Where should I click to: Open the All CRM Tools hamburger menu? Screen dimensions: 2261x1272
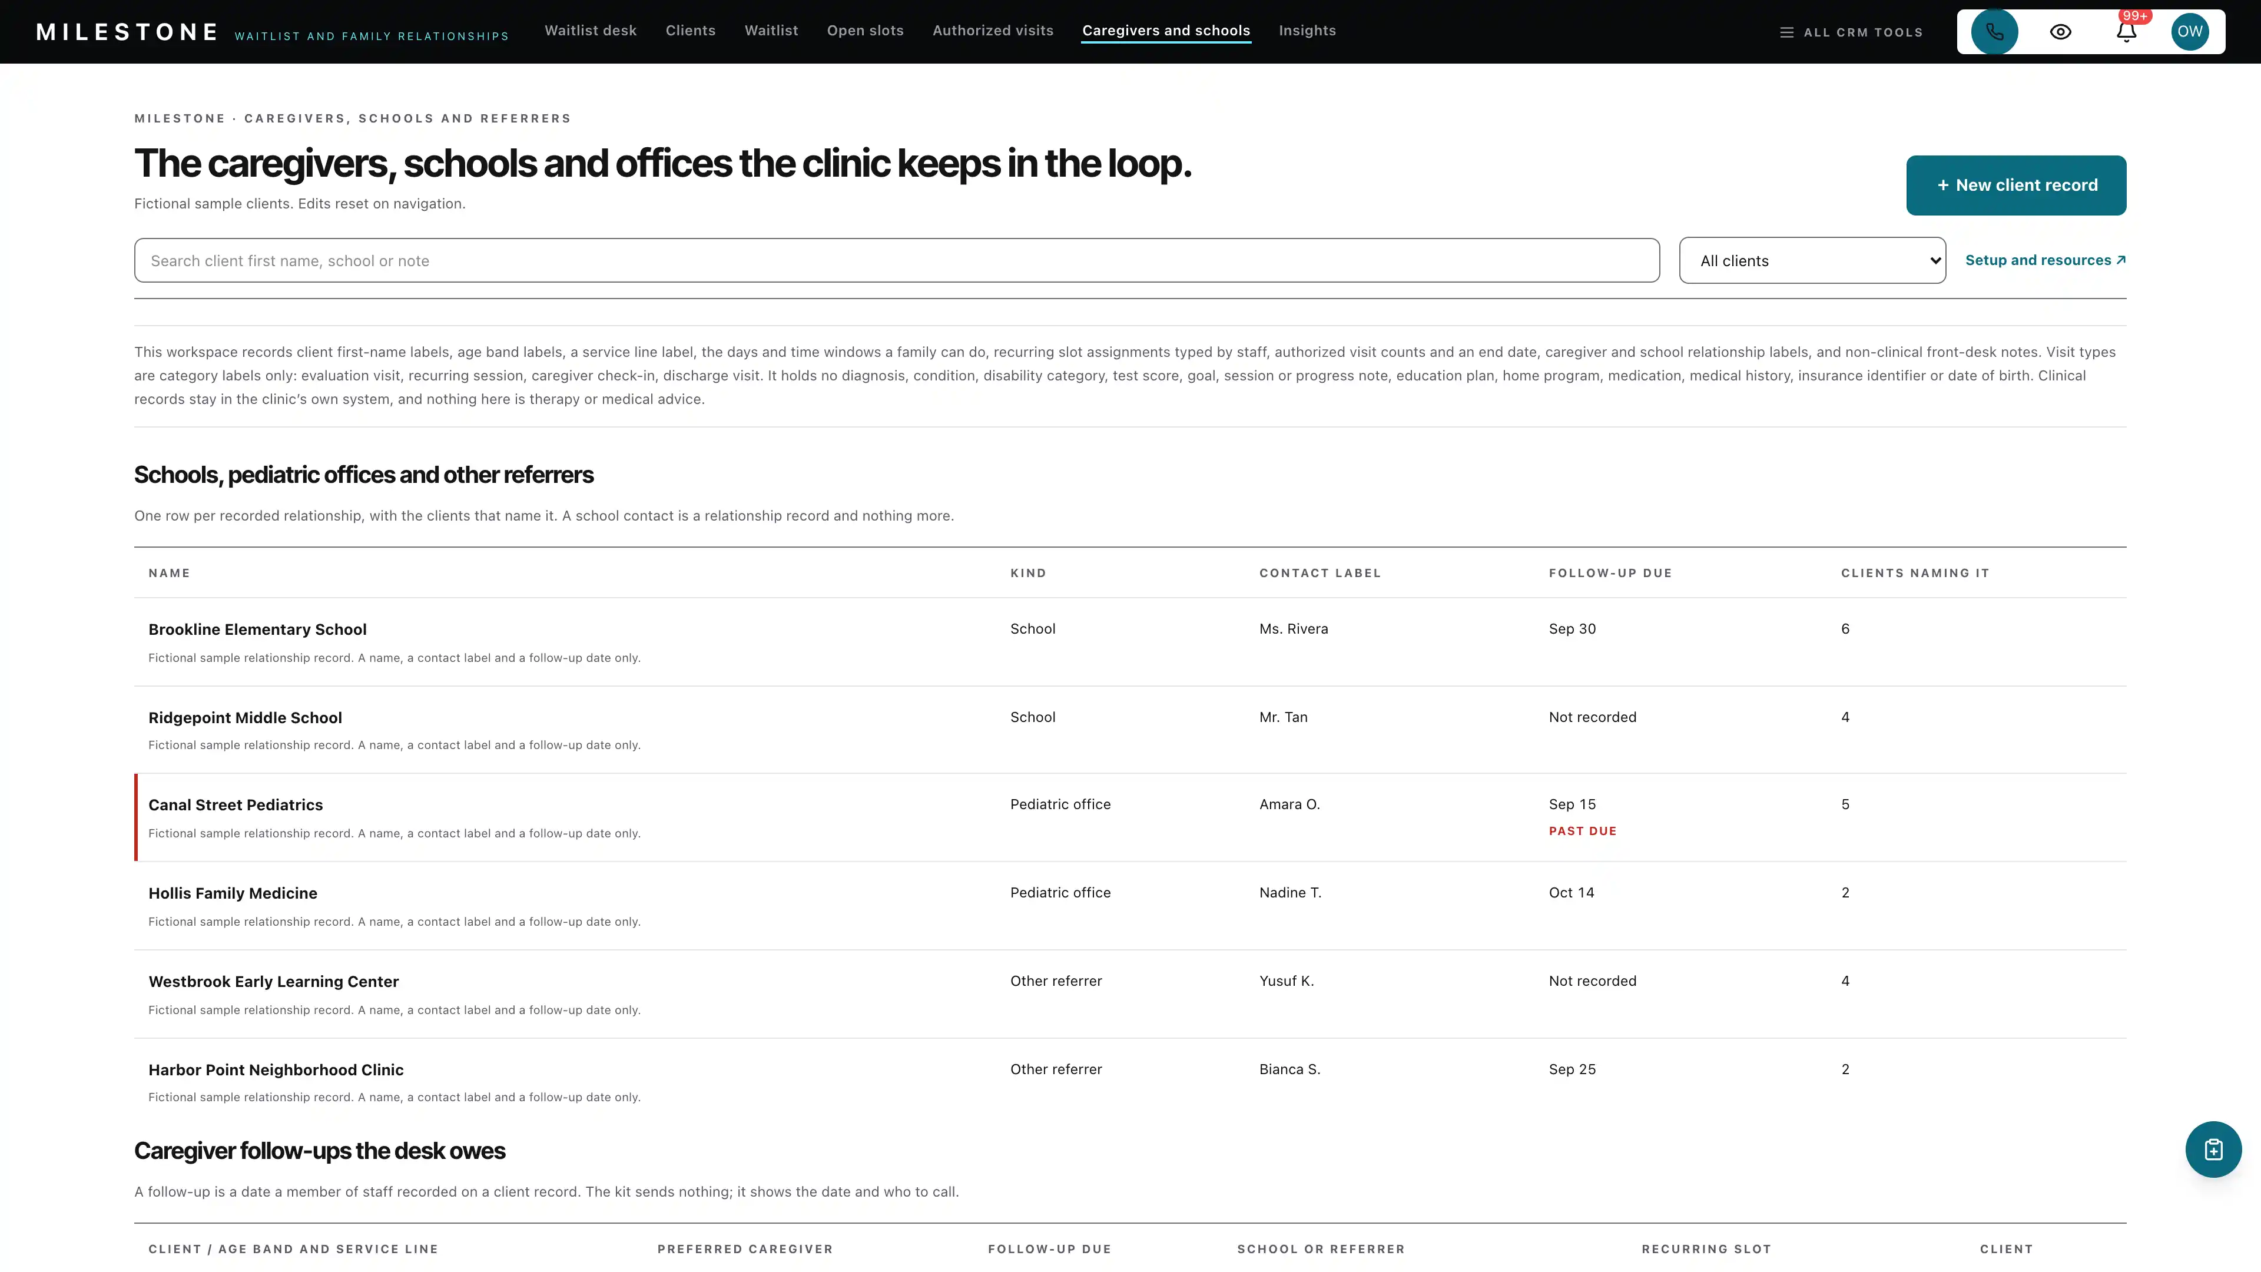(x=1851, y=32)
